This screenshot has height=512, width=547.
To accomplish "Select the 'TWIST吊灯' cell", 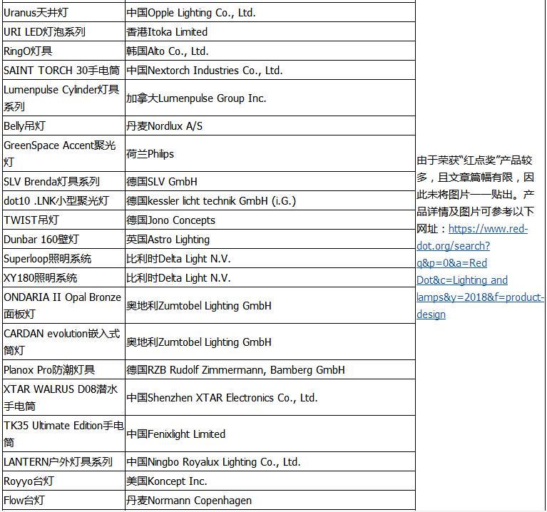I will [64, 220].
